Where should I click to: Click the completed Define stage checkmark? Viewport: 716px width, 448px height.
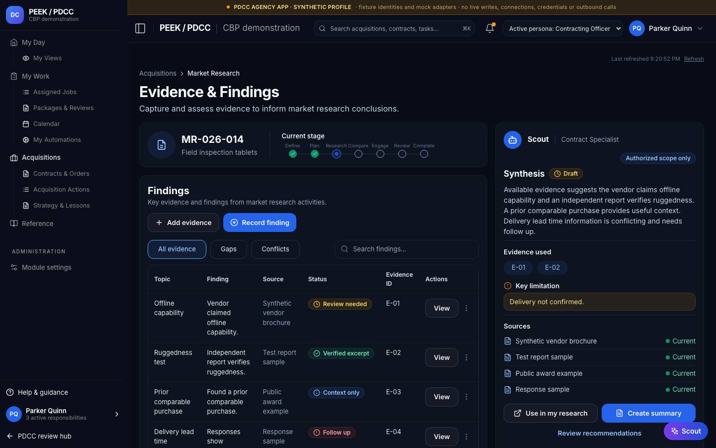point(293,154)
